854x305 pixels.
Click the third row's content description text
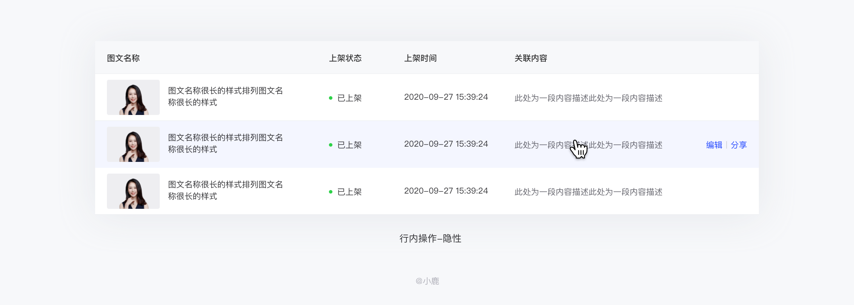pyautogui.click(x=589, y=192)
